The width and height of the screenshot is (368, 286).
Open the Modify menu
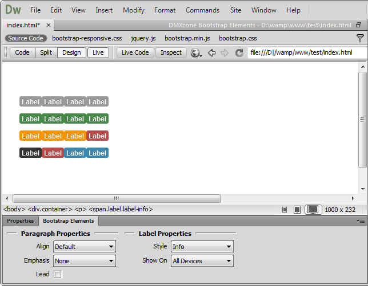pyautogui.click(x=134, y=10)
